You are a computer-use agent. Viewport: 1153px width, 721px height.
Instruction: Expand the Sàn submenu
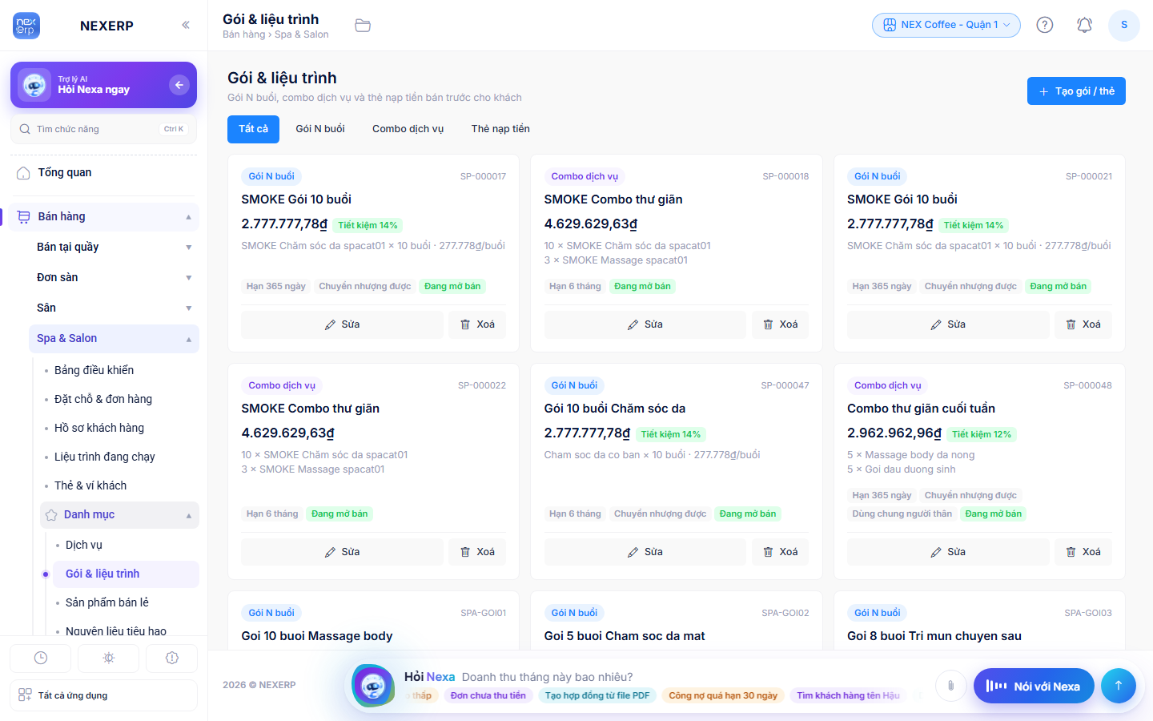tap(114, 308)
